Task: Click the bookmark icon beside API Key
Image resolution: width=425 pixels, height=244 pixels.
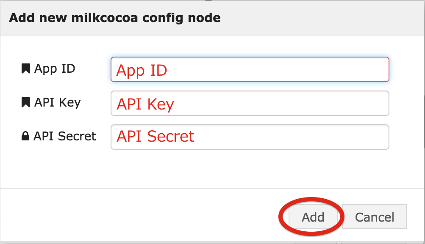Action: (25, 102)
